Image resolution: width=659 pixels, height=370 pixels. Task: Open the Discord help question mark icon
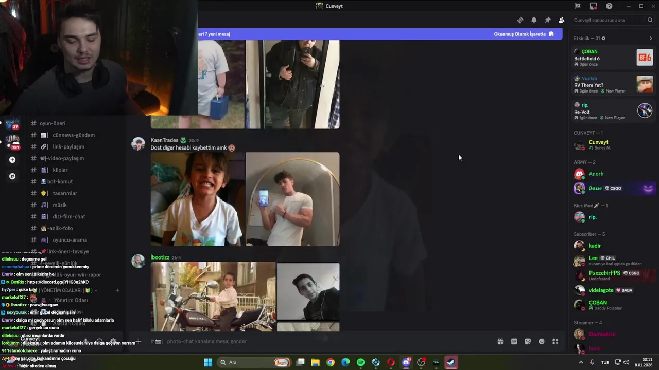click(609, 6)
